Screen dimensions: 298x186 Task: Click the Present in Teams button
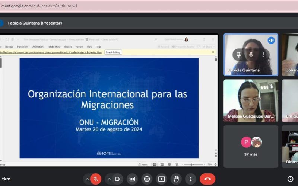[183, 47]
